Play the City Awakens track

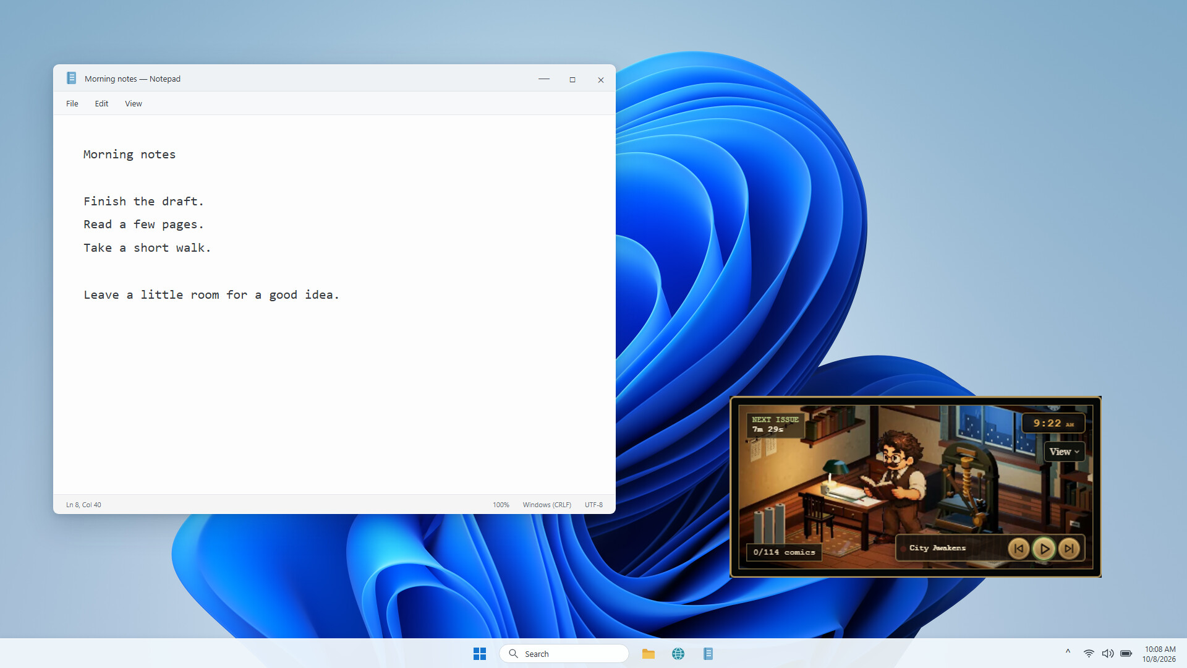click(x=1044, y=549)
